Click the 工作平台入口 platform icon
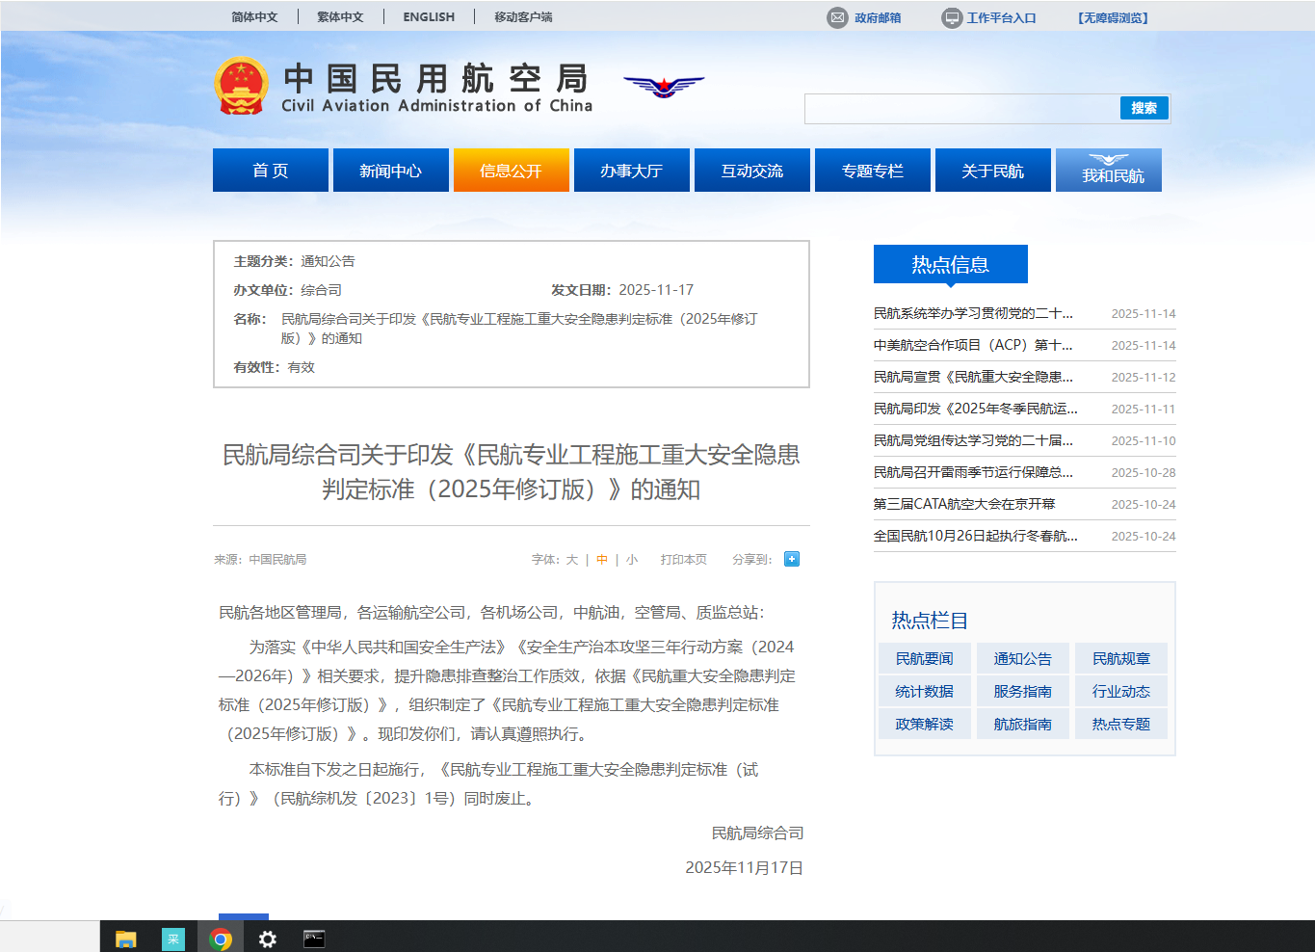 pos(952,16)
